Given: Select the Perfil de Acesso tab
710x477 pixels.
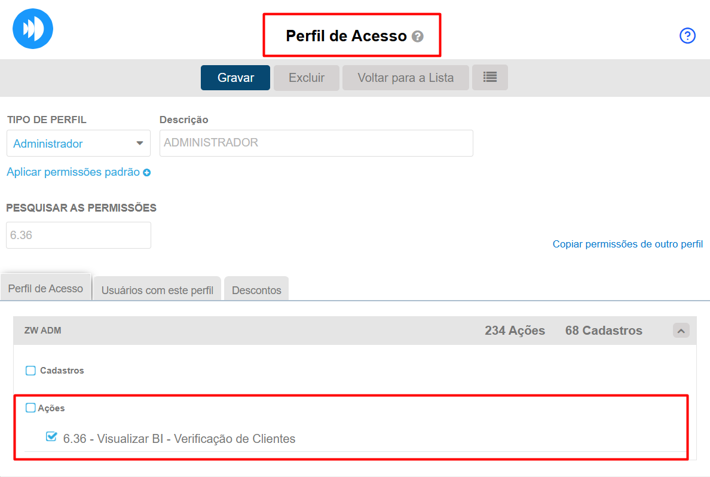Looking at the screenshot, I should tap(46, 288).
